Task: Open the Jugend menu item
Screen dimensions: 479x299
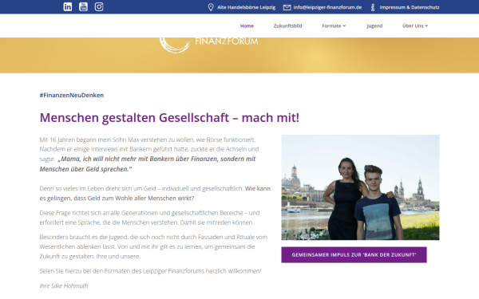Action: click(374, 26)
